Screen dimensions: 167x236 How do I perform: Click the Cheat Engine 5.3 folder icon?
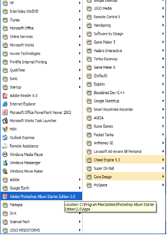(89, 160)
